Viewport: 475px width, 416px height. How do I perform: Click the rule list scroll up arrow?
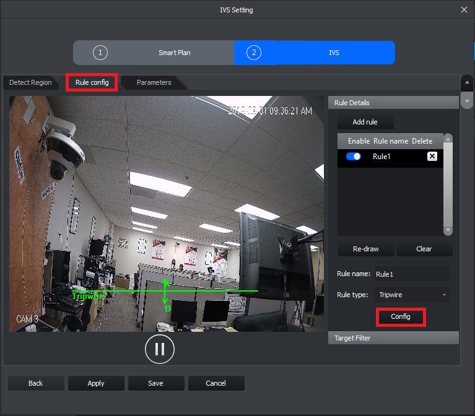[x=448, y=139]
